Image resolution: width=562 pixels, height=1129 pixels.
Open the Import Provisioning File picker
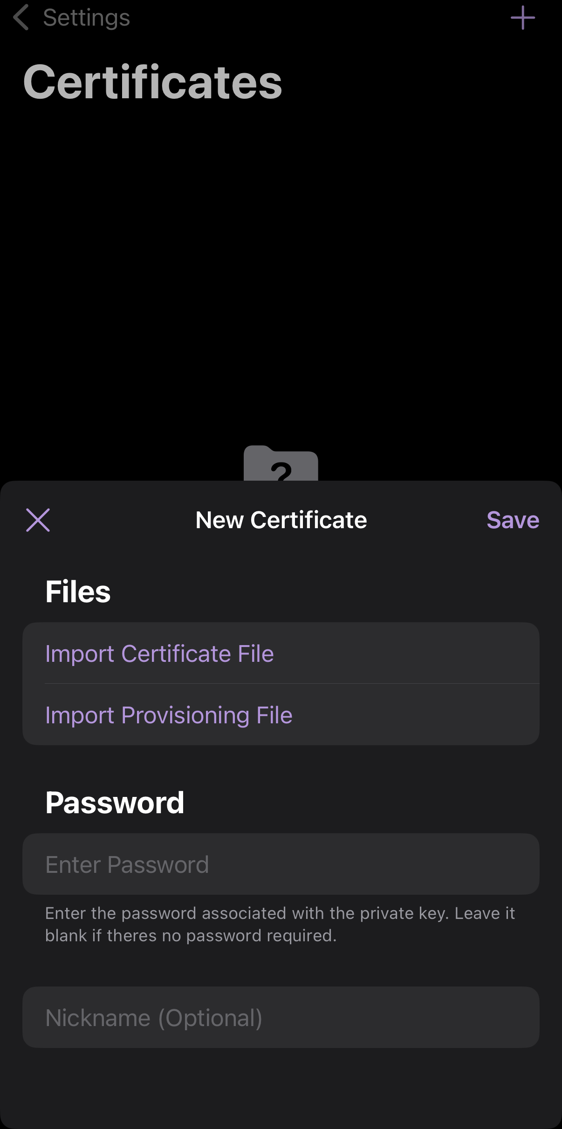pos(169,714)
